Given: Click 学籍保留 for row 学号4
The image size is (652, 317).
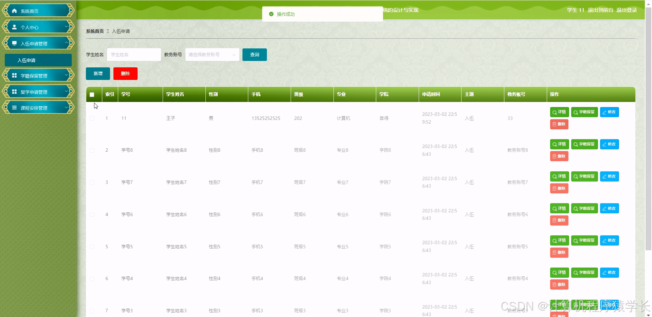Looking at the screenshot, I should pos(584,273).
